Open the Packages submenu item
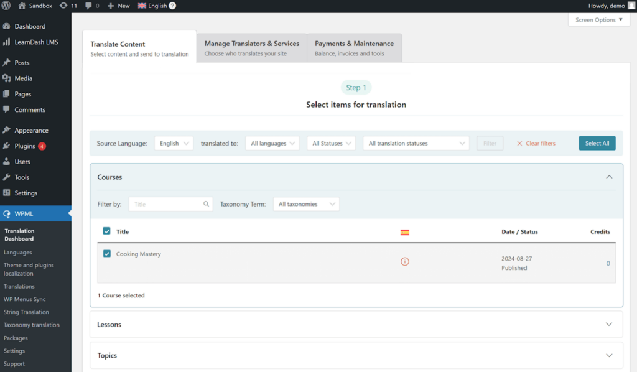This screenshot has height=372, width=637. coord(16,338)
